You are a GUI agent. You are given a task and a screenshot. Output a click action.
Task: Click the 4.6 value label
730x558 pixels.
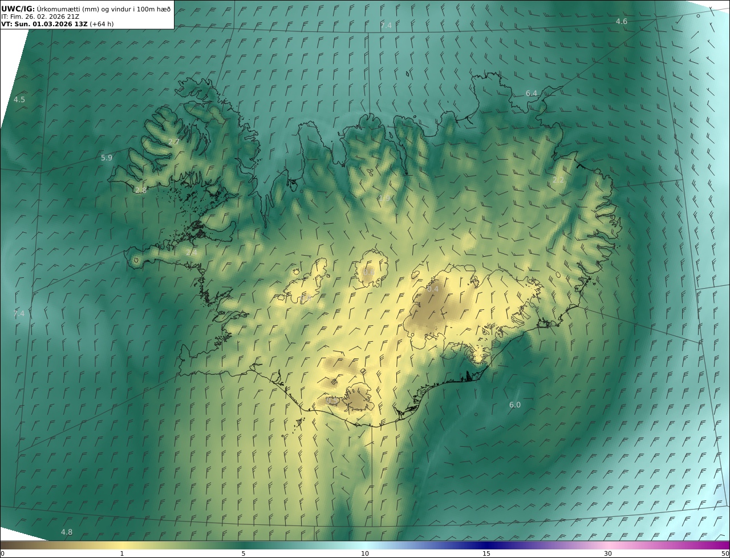(x=621, y=21)
